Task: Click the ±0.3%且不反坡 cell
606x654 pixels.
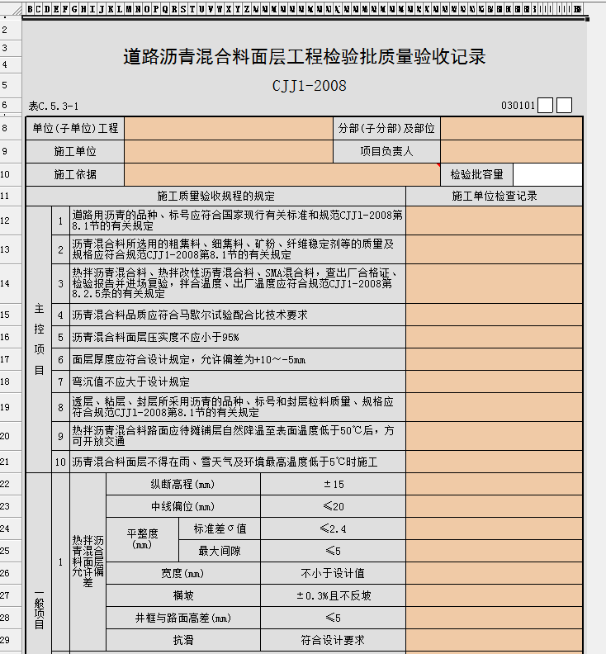Action: coord(334,595)
